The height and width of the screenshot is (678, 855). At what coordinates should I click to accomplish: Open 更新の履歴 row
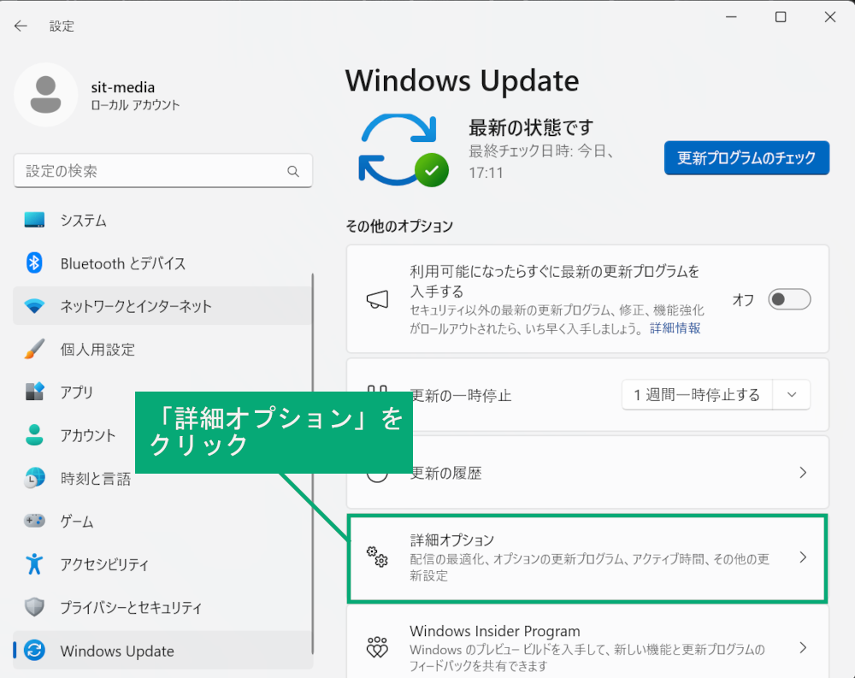tap(587, 472)
